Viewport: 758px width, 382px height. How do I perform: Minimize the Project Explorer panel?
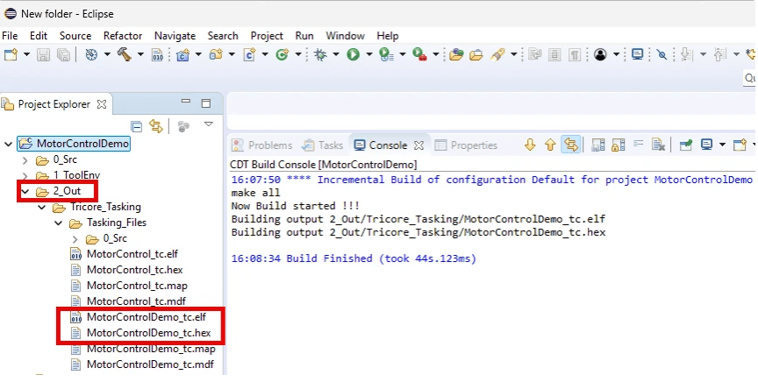click(185, 103)
